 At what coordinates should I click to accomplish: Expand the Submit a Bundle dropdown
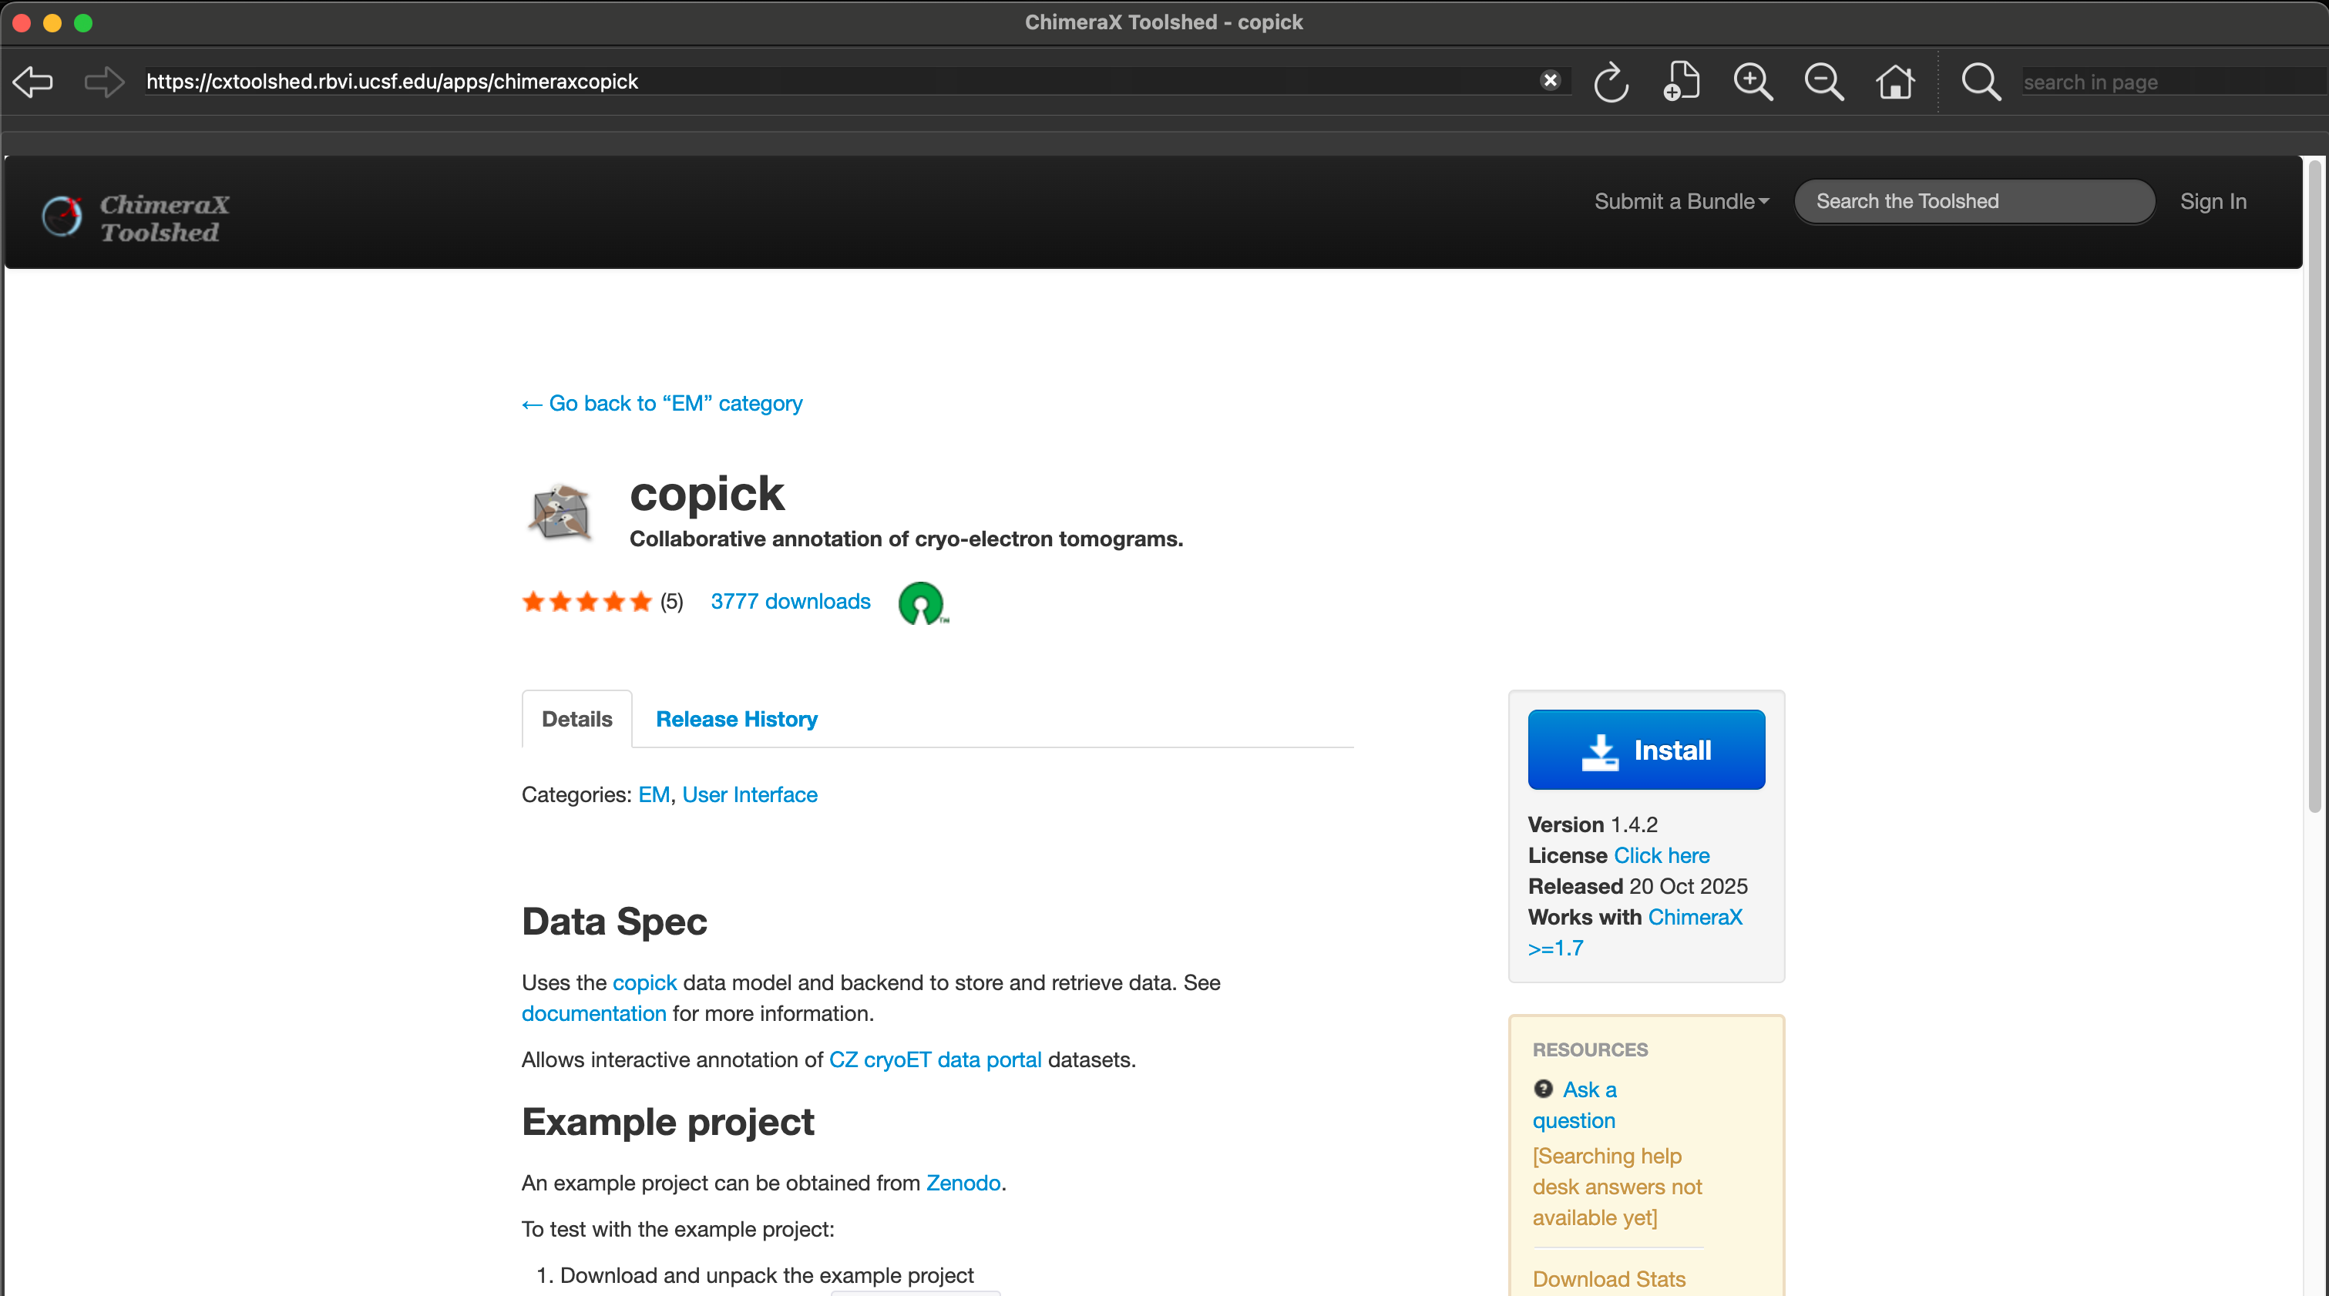[x=1681, y=202]
